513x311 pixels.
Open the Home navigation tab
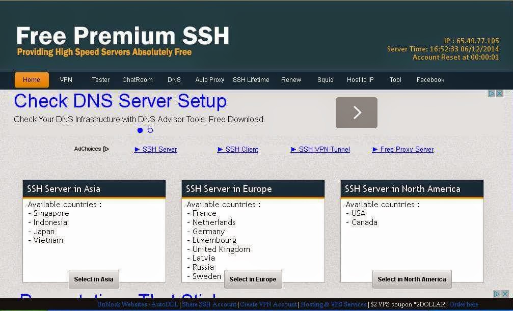click(x=32, y=80)
